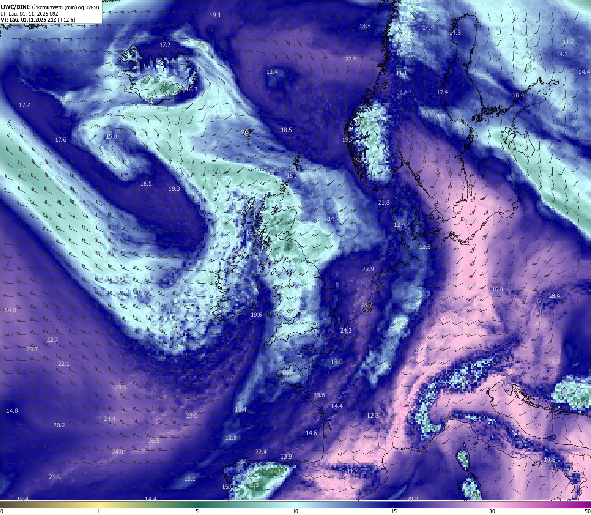
Task: Click the 22.7 value label
Action: coord(53,340)
